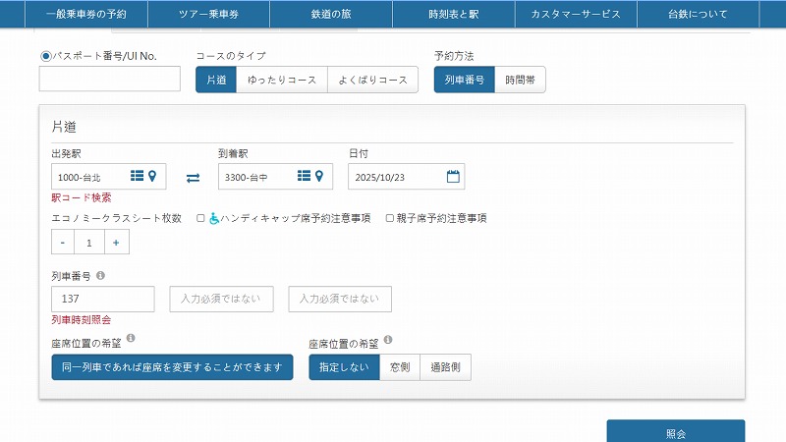Open 鉄道の旅 menu
The image size is (786, 442).
[x=331, y=14]
